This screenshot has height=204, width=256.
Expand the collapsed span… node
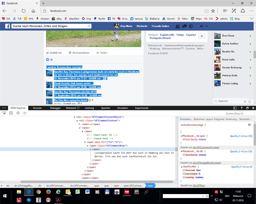tap(80, 124)
